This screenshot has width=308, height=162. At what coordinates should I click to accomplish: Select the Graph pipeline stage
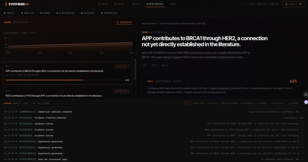coord(45,13)
